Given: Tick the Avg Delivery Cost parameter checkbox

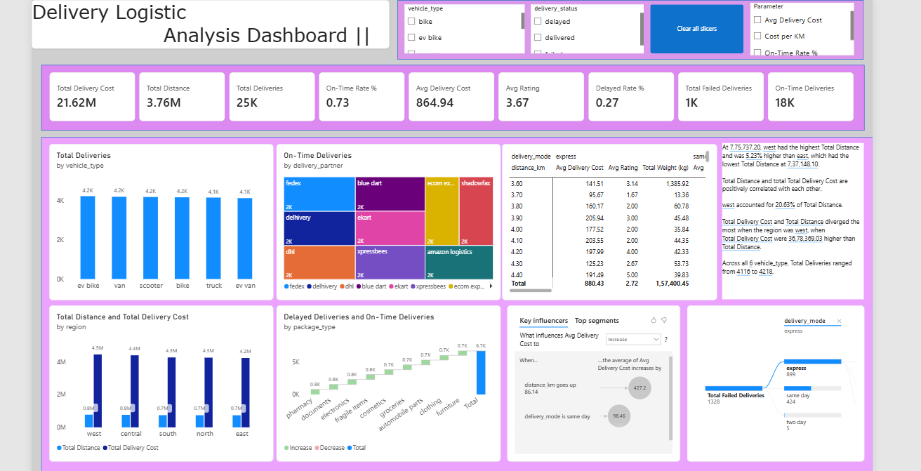Looking at the screenshot, I should point(757,20).
